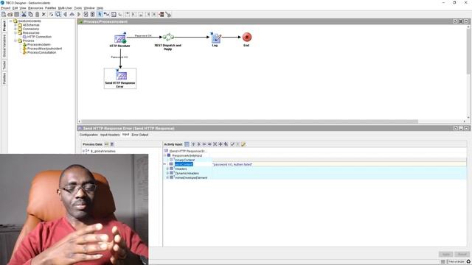Select the selection arrow tool
Viewport: 472px width, 265px height.
tap(100, 14)
